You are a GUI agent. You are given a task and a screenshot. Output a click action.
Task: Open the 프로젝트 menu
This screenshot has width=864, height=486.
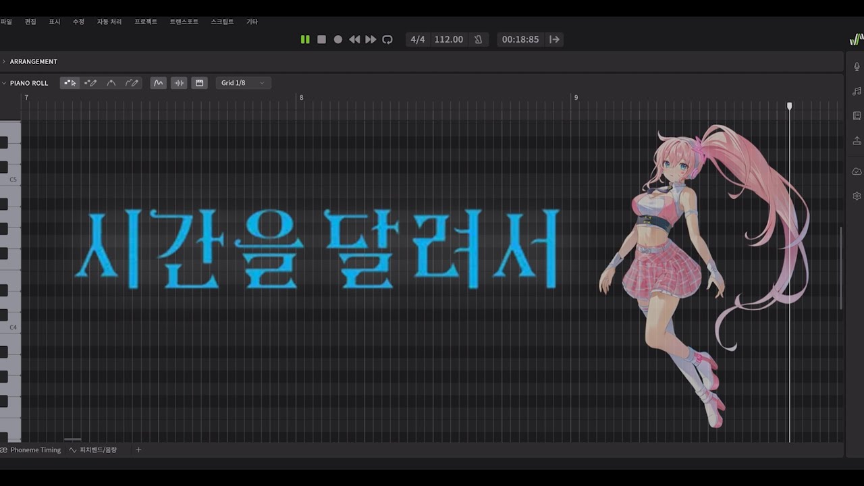[146, 22]
